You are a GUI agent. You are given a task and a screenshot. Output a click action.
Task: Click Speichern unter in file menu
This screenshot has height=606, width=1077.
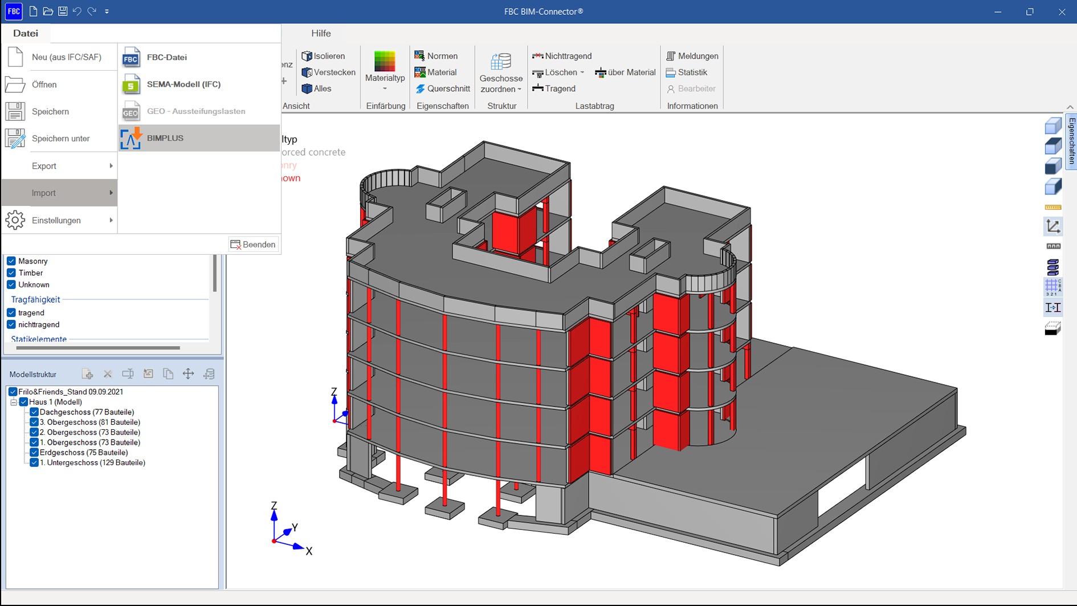tap(59, 139)
